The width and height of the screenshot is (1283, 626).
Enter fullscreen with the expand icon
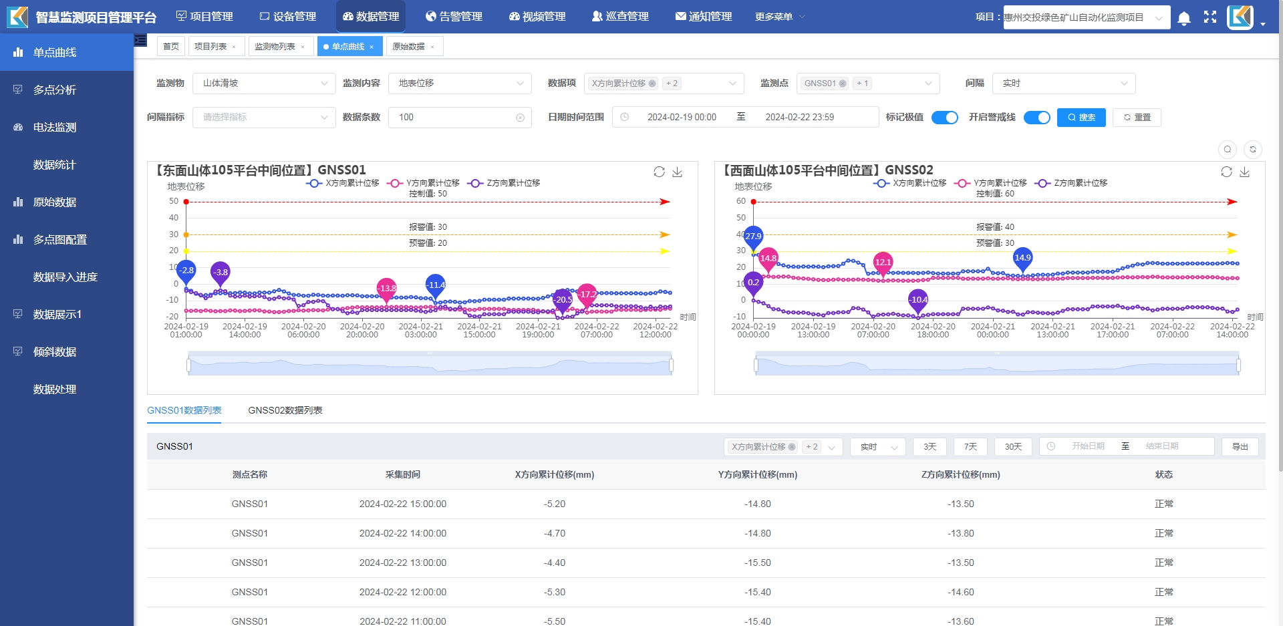point(1210,17)
